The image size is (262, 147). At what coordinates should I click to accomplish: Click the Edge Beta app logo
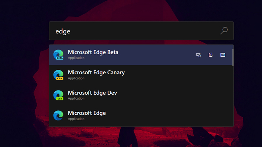point(58,55)
